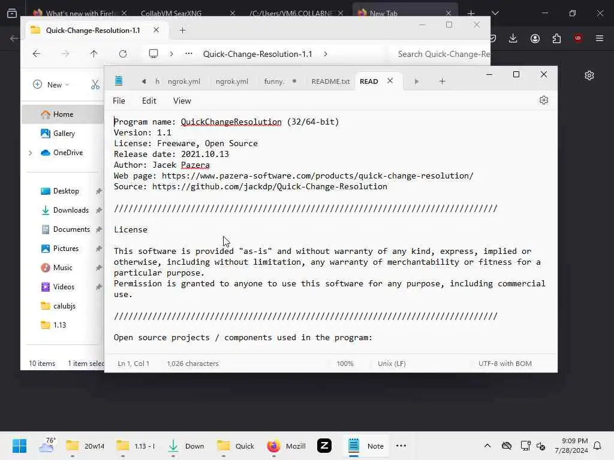
Task: Add a new File Explorer tab
Action: [182, 31]
